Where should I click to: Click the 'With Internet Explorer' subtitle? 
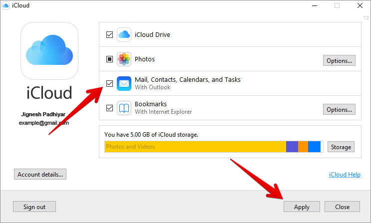(163, 112)
